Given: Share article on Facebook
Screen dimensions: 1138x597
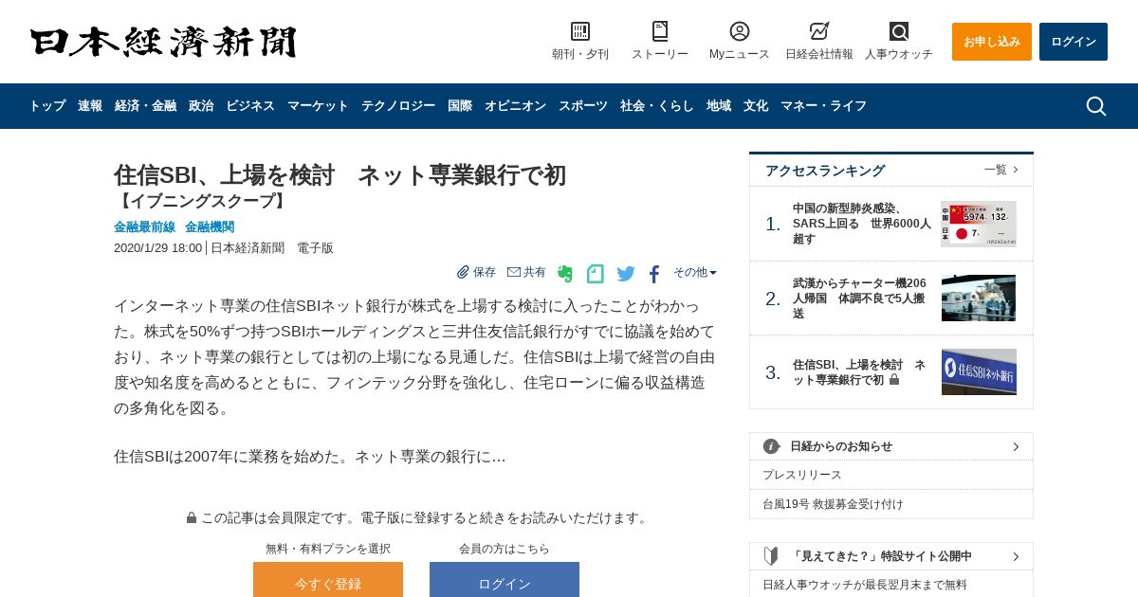Looking at the screenshot, I should (x=654, y=274).
